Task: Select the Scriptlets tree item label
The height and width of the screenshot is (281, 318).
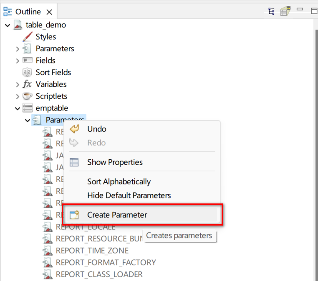Action: click(51, 96)
